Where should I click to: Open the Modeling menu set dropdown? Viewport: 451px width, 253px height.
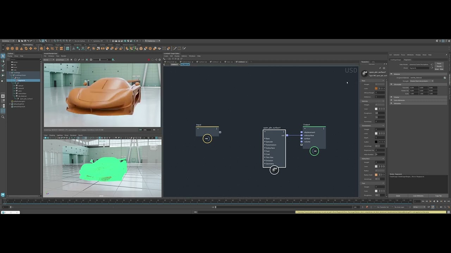9,41
